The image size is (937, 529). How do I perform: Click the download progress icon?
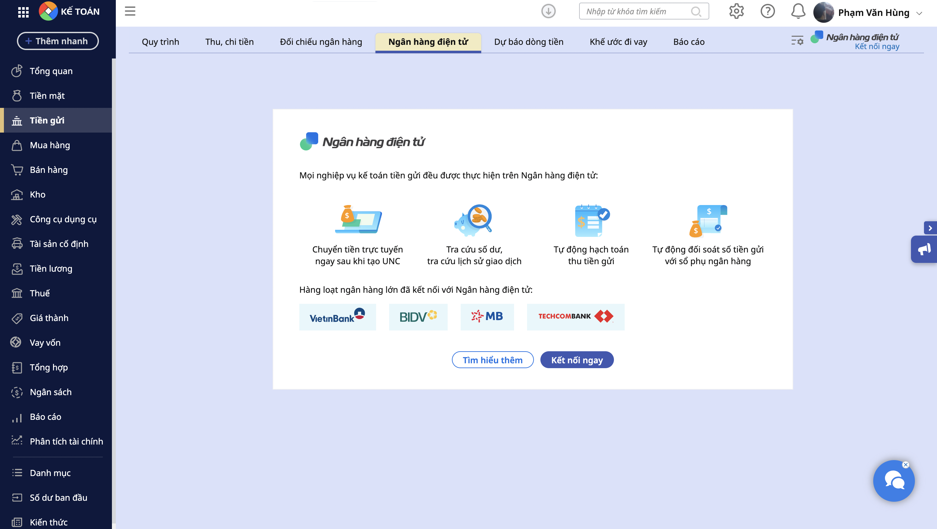pos(548,11)
